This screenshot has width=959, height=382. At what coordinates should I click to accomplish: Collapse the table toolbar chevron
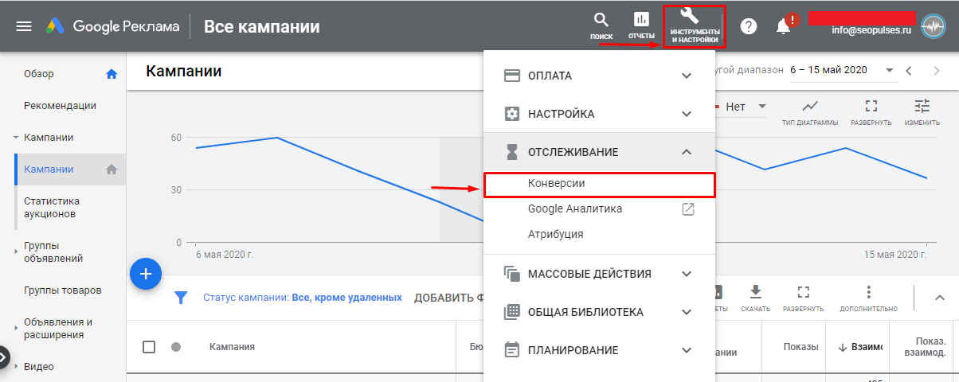pos(939,298)
